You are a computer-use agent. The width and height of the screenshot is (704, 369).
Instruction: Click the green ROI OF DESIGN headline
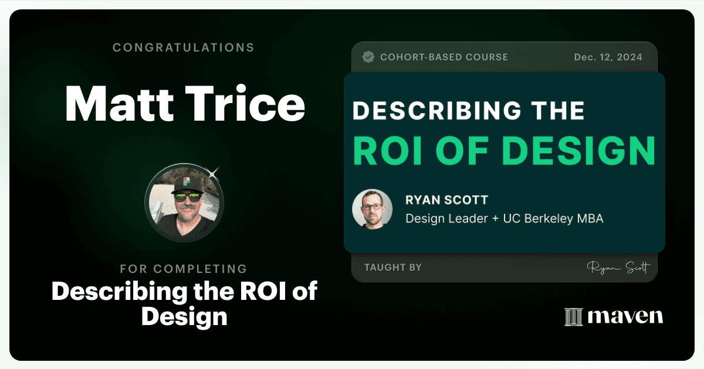click(x=504, y=151)
